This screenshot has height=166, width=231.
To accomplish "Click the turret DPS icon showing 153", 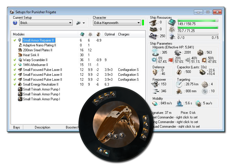I will (155, 84).
